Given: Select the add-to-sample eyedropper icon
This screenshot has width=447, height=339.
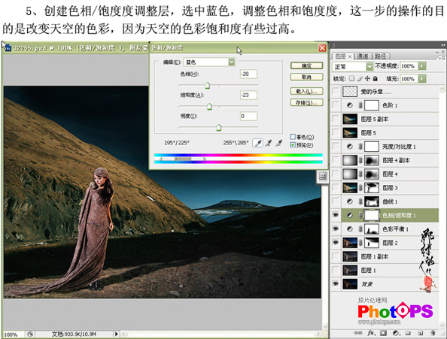Looking at the screenshot, I should click(x=269, y=143).
